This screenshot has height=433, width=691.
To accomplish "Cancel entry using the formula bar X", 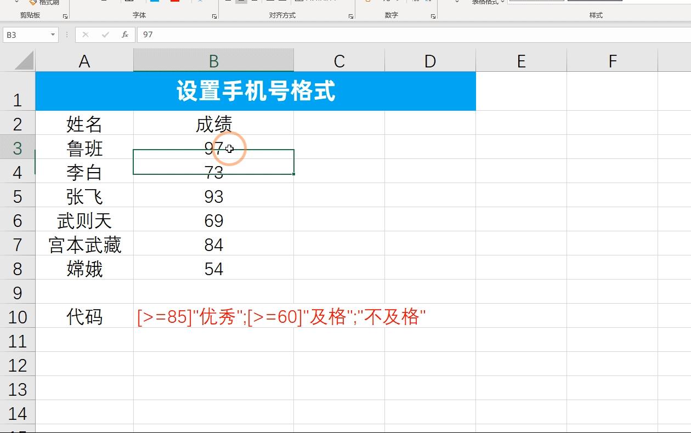I will tap(85, 35).
